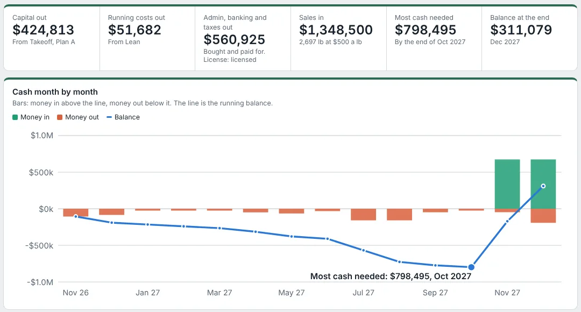Toggle the orange Money out legend swatch
Image resolution: width=581 pixels, height=312 pixels.
click(x=60, y=117)
